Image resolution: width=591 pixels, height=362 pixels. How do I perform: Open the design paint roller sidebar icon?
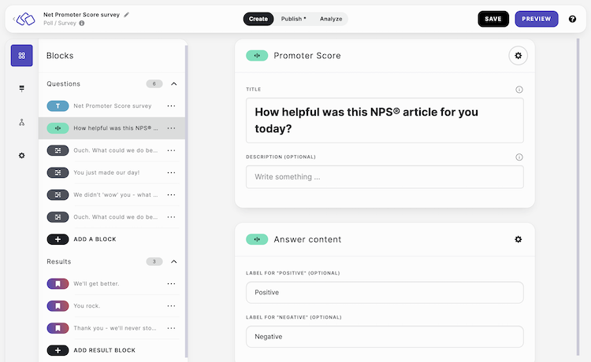click(22, 88)
